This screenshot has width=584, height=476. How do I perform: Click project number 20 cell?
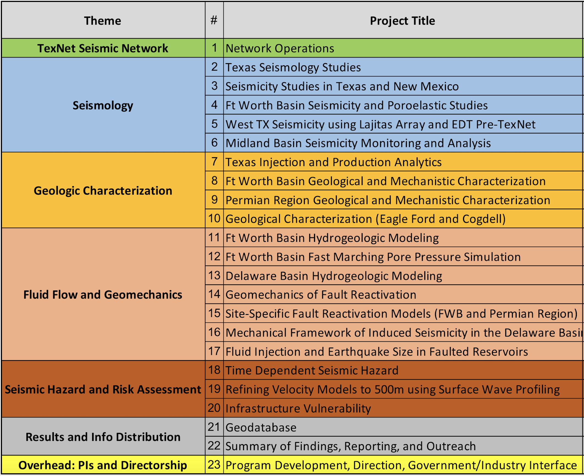[214, 408]
